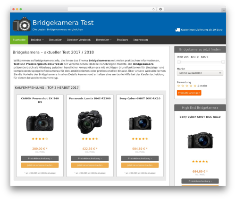Go to Direkter Vergleich page
236x200 pixels.
tap(79, 40)
